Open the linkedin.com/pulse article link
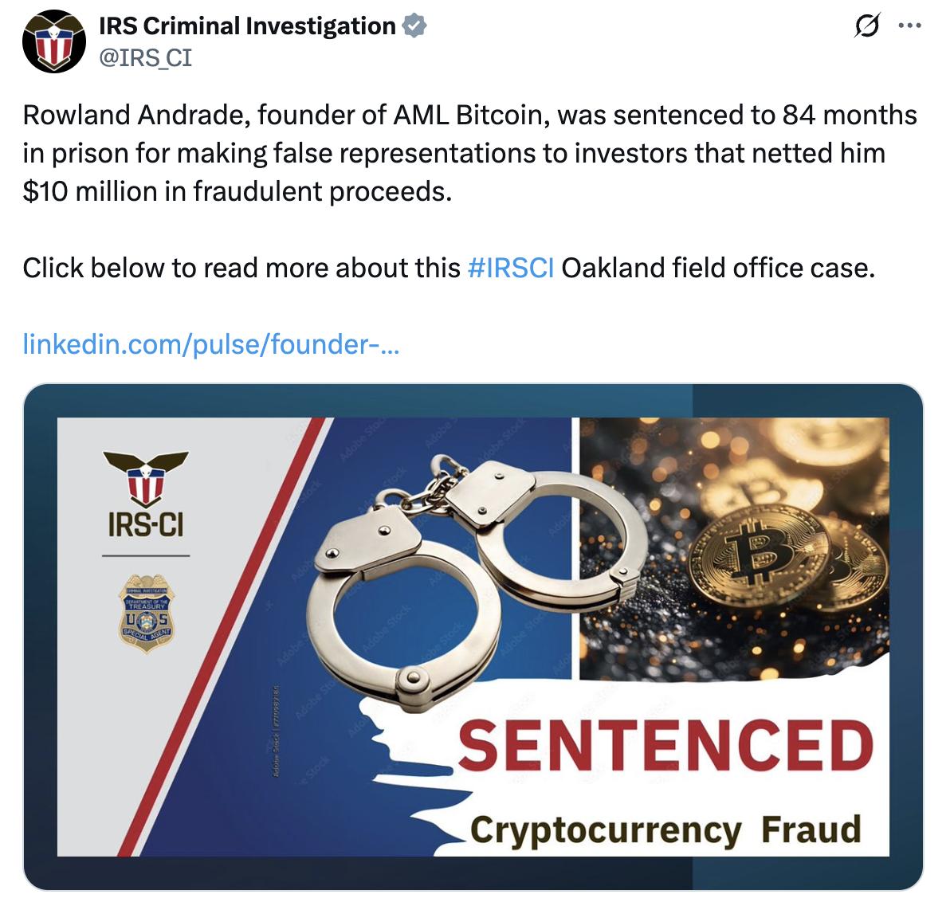950x902 pixels. tap(211, 343)
